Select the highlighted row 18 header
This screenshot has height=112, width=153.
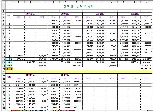pyautogui.click(x=4, y=62)
